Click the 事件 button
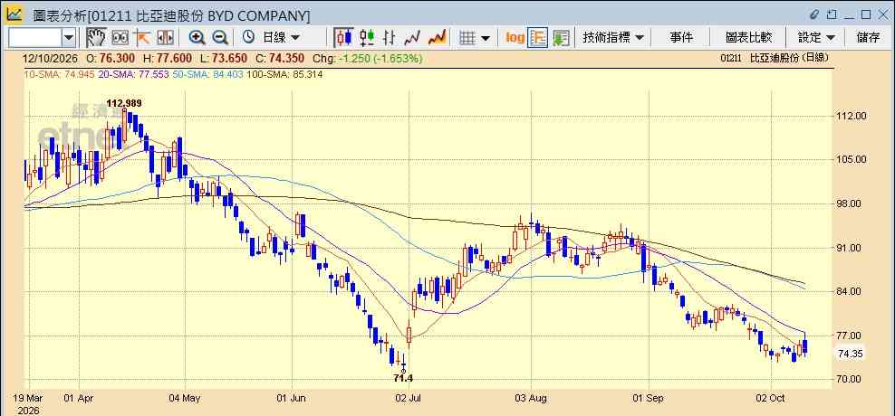The height and width of the screenshot is (416, 895). point(681,38)
